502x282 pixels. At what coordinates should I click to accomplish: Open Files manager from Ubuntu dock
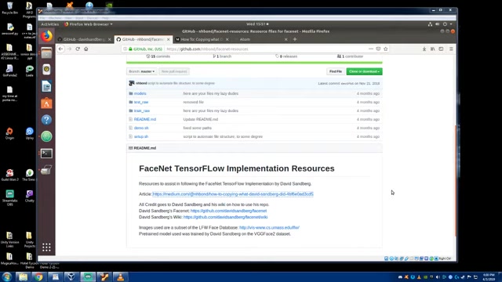tap(46, 53)
